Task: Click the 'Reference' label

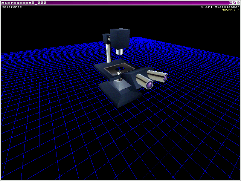Action: pos(12,7)
